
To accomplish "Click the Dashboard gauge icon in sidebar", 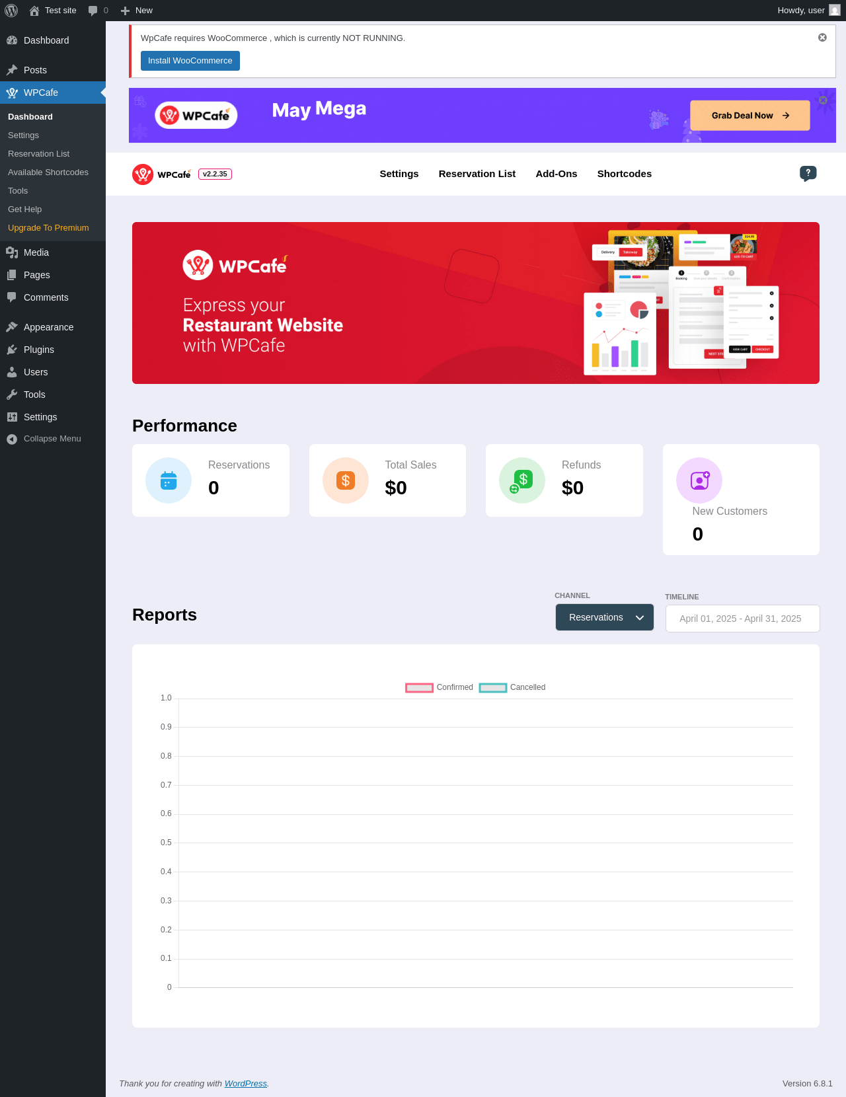I will 12,40.
